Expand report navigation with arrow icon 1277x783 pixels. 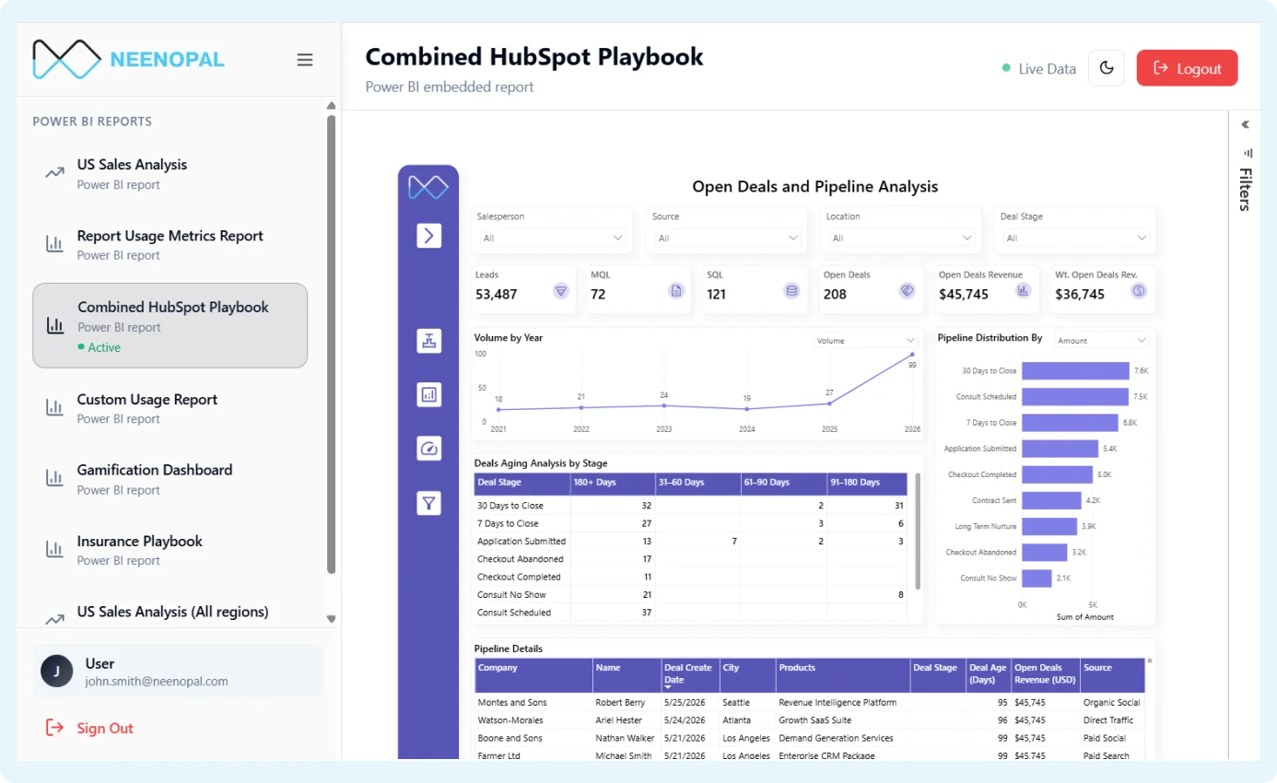point(428,236)
